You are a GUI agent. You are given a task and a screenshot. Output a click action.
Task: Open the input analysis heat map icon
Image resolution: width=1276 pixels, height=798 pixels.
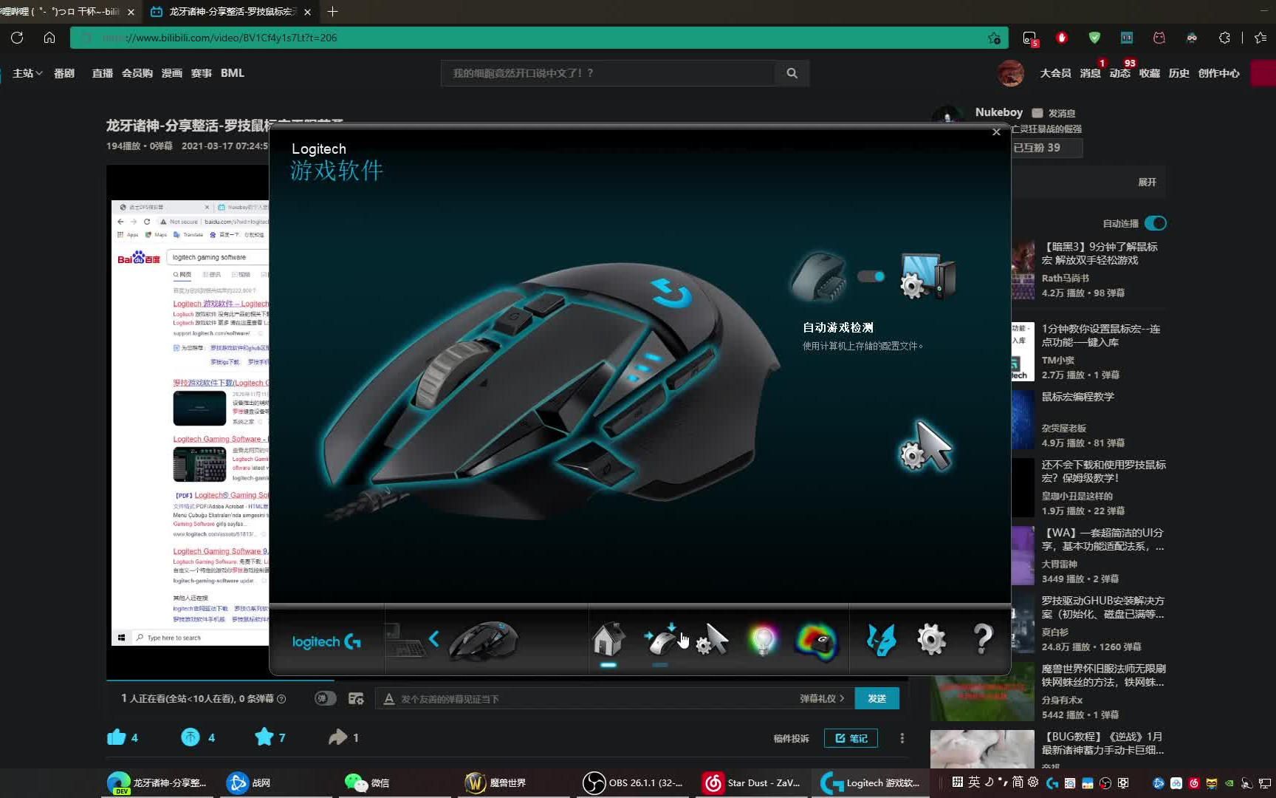click(816, 641)
